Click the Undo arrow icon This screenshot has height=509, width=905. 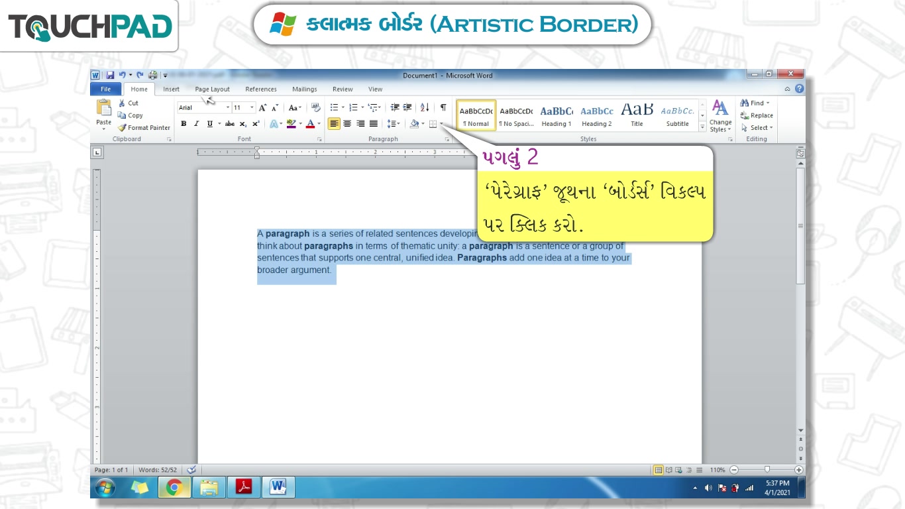tap(122, 76)
